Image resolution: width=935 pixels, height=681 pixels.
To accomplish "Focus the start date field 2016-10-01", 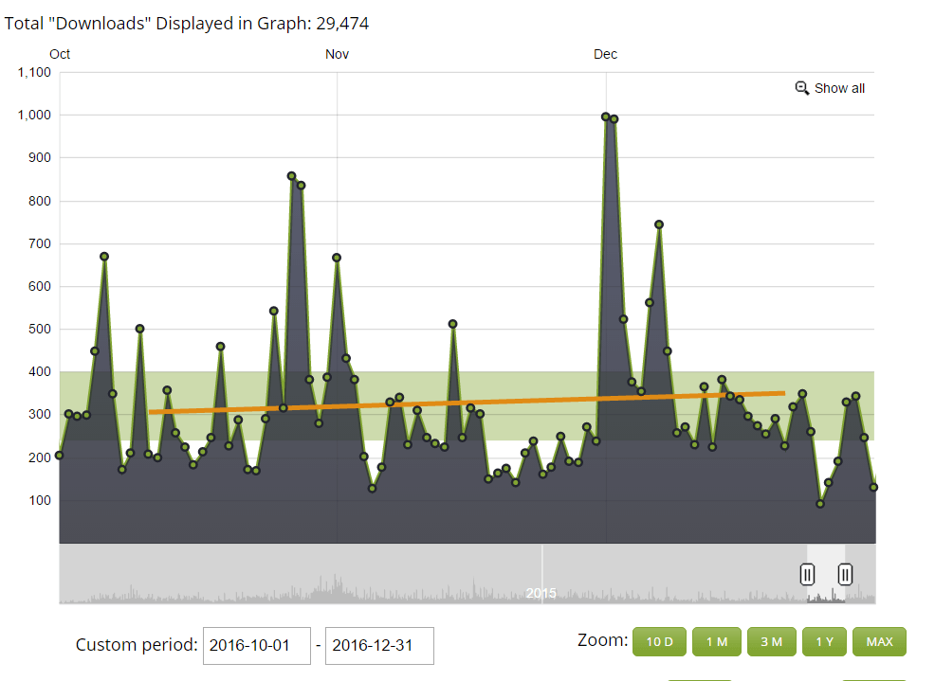I will pos(256,645).
